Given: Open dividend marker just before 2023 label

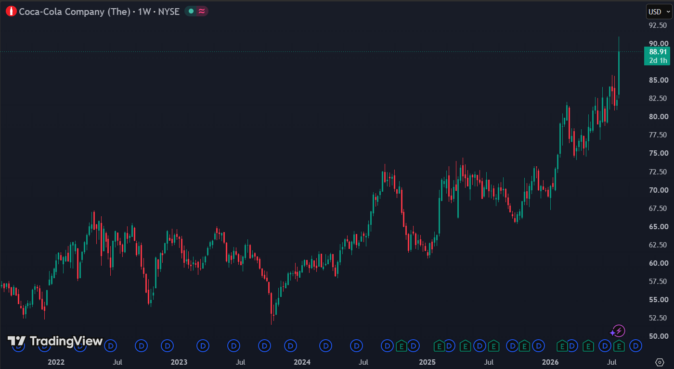Looking at the screenshot, I should 168,345.
